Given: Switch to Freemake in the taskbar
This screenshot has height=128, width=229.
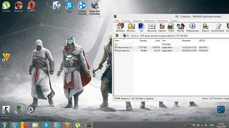Looking at the screenshot, I should click(67, 125).
